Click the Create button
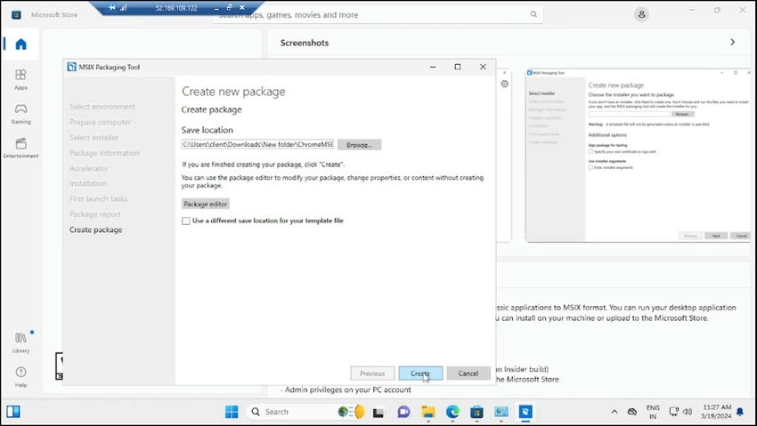This screenshot has height=426, width=757. pos(420,373)
